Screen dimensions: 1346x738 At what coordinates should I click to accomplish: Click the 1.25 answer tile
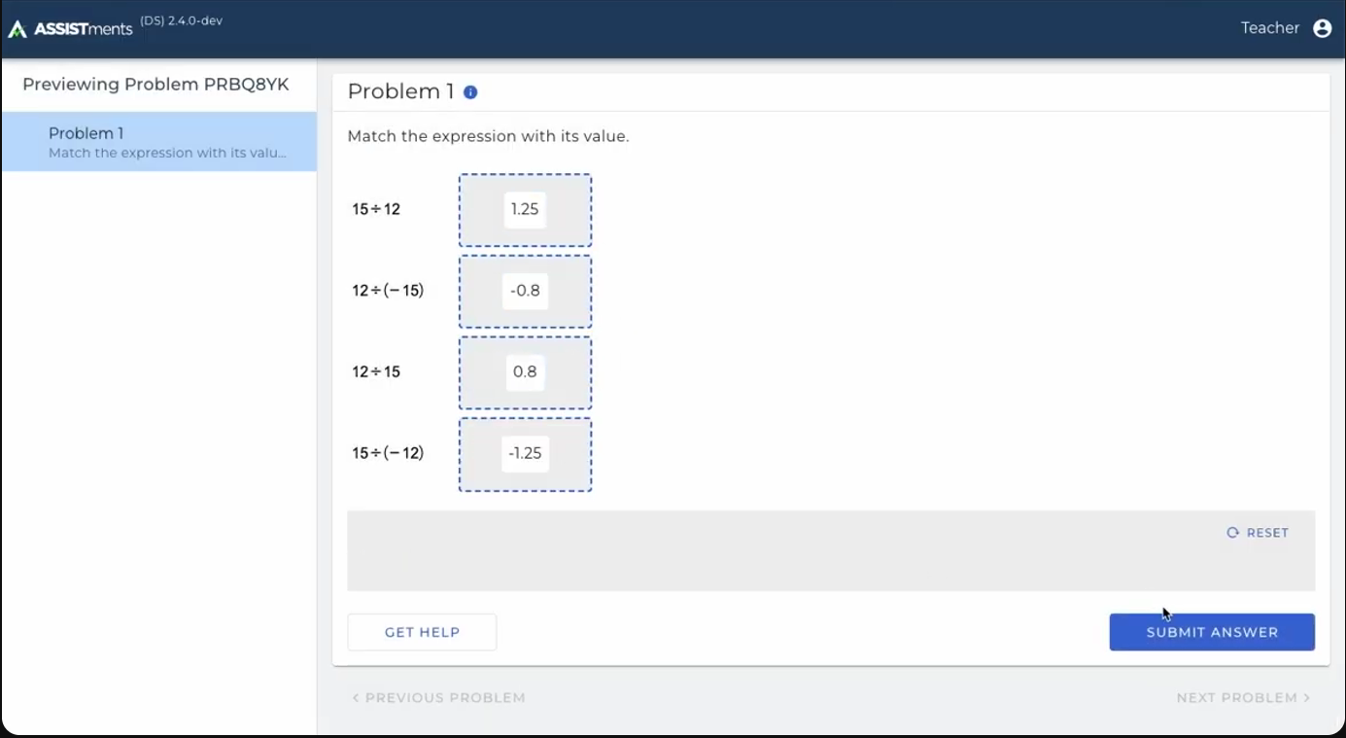pos(525,210)
